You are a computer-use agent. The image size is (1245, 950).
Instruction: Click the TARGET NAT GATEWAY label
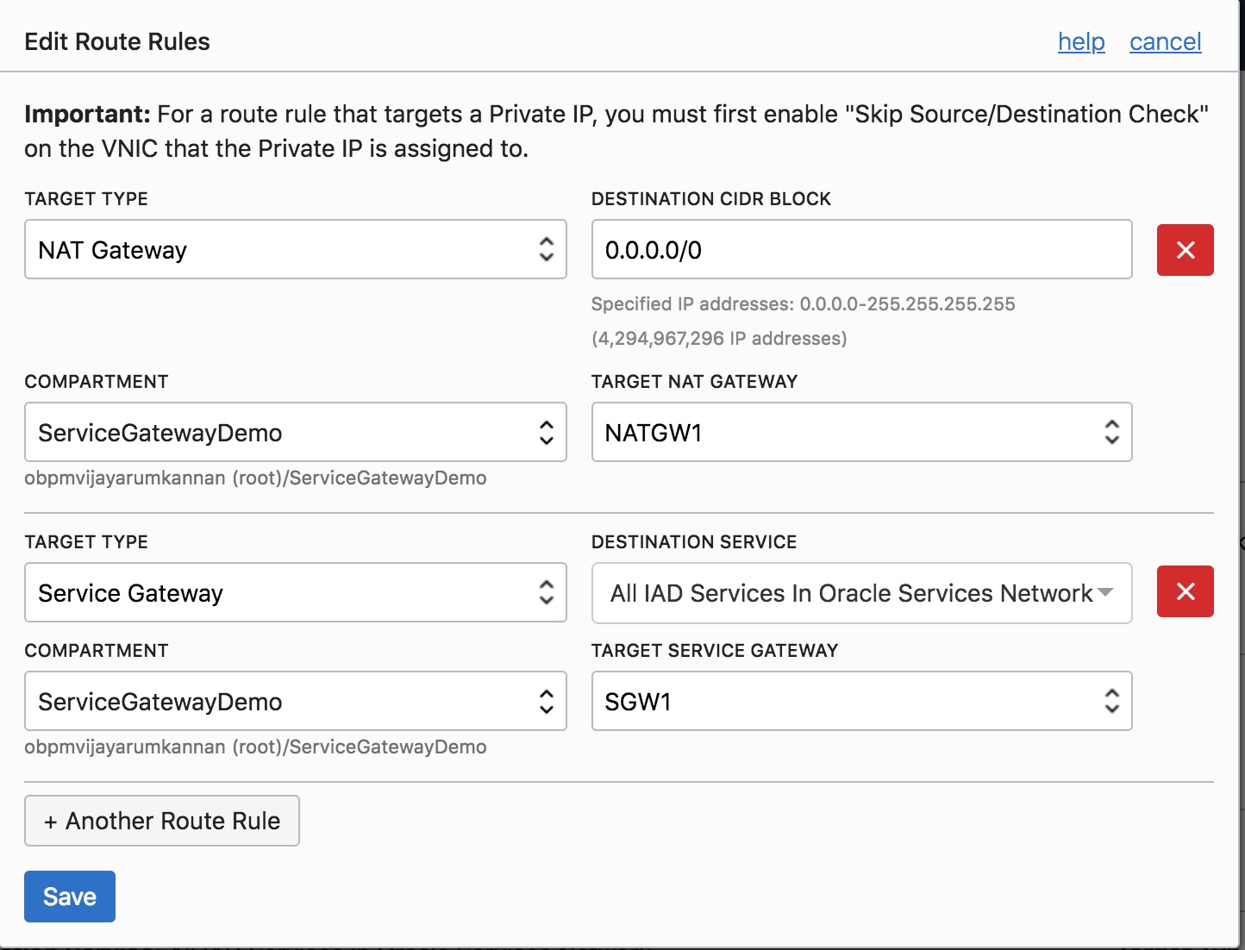tap(694, 382)
